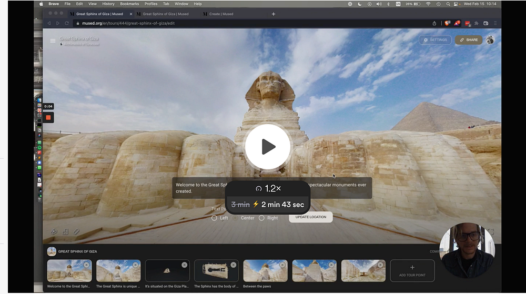Remove 'Welcome to the Great Sphi..' tour point
This screenshot has width=526, height=294.
pyautogui.click(x=87, y=265)
